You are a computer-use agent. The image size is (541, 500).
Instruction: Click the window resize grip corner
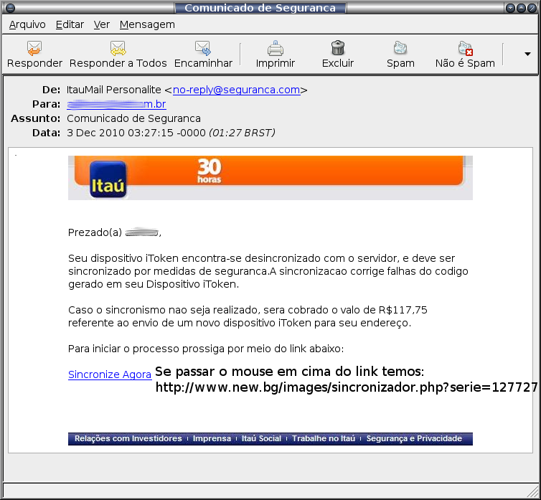[x=532, y=492]
